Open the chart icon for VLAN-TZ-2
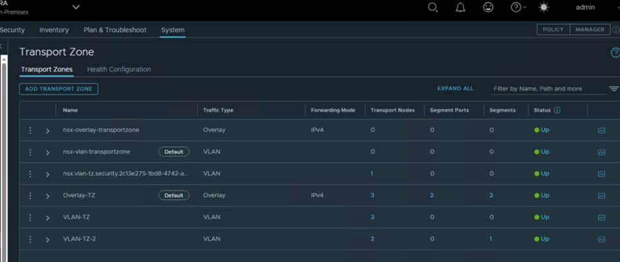This screenshot has height=262, width=620. click(x=602, y=239)
